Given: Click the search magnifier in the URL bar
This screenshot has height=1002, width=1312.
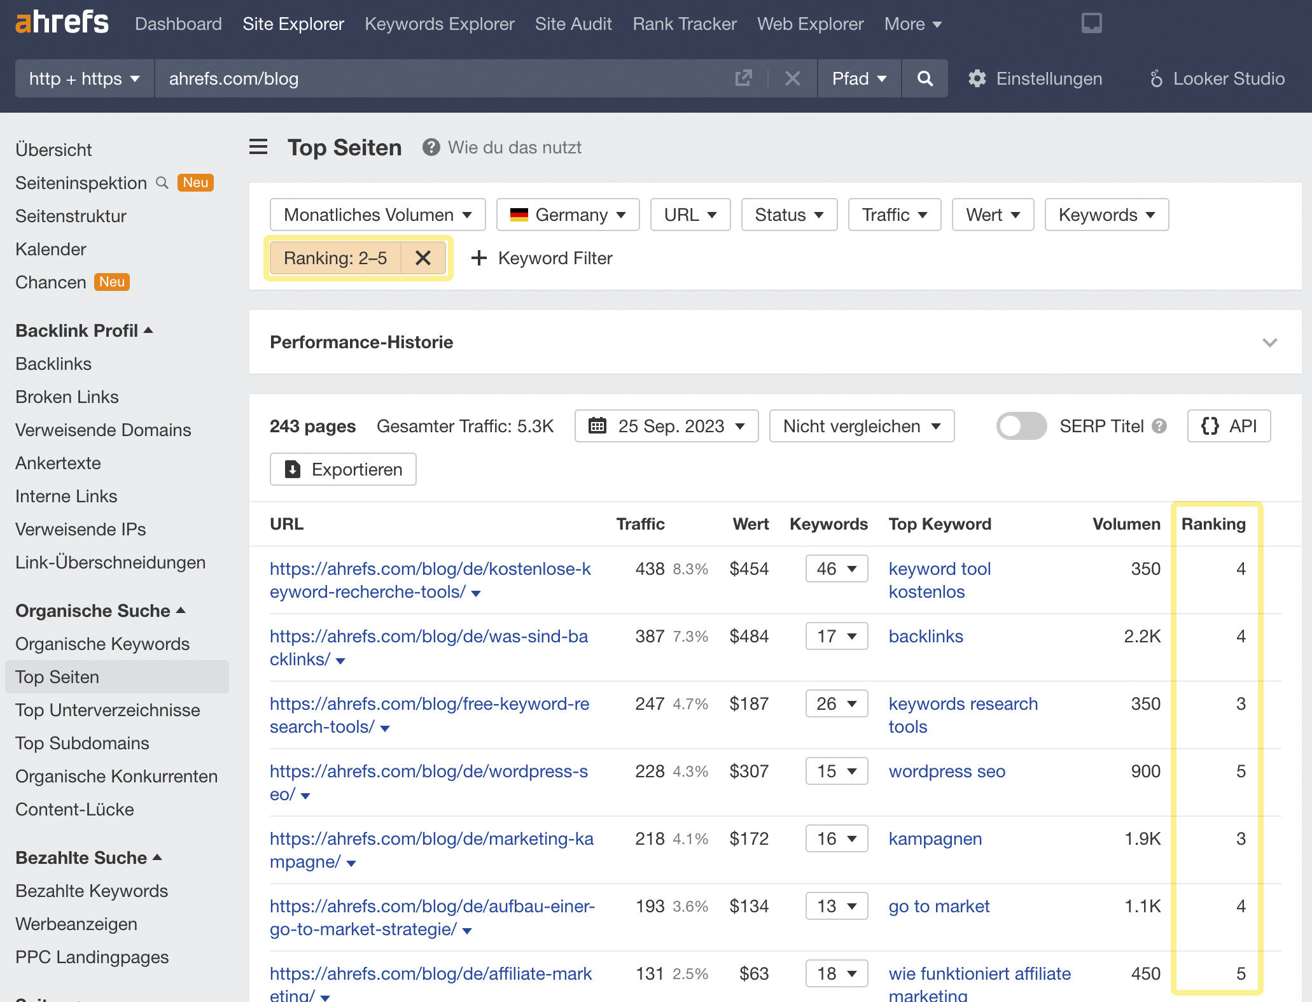Looking at the screenshot, I should [x=924, y=78].
